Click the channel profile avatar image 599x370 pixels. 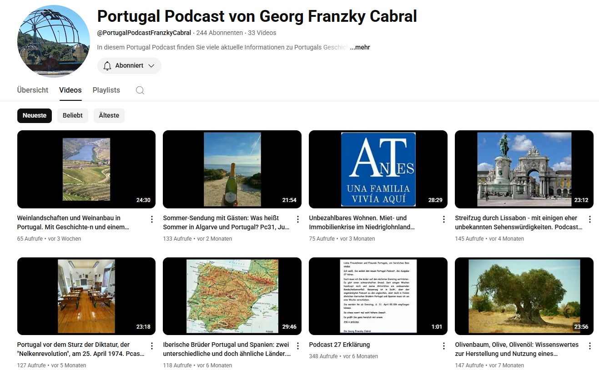pos(54,41)
